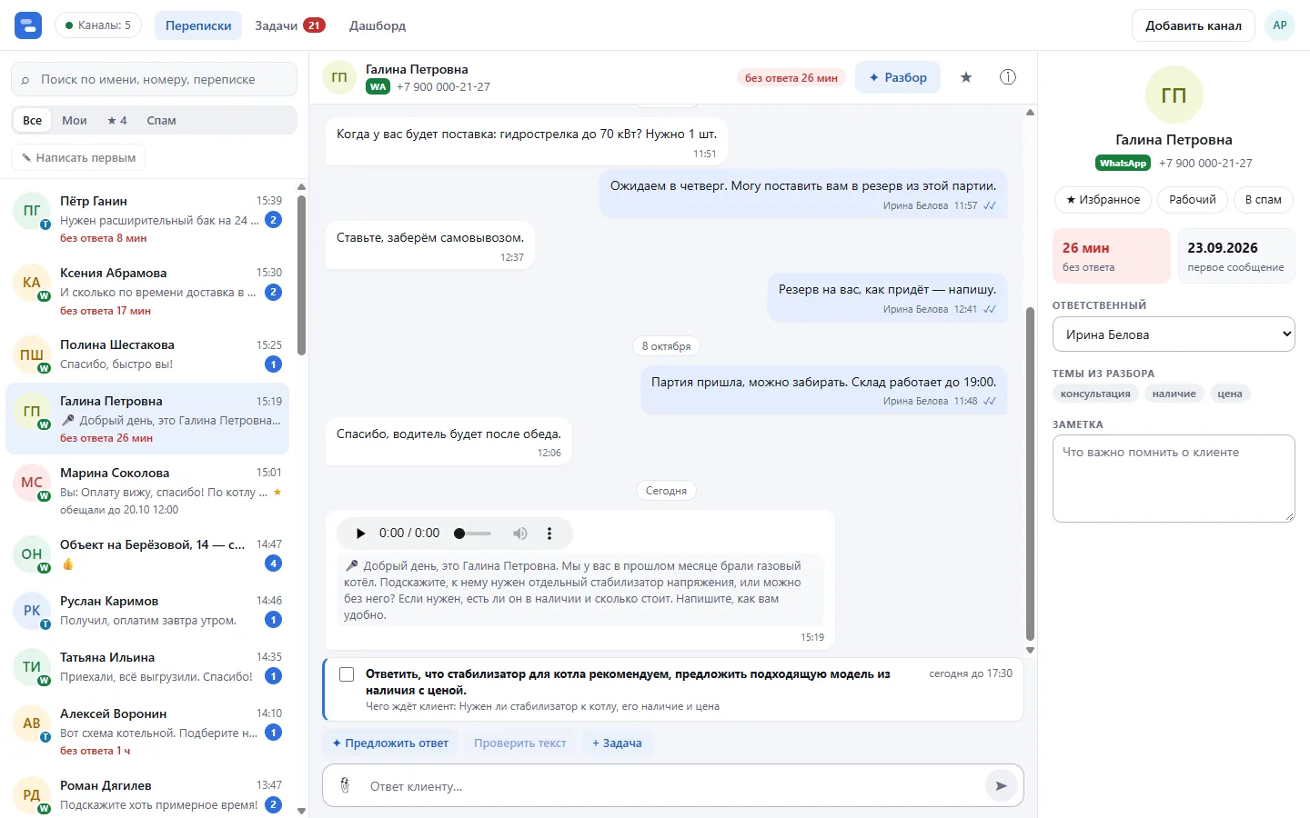
Task: Click the 26 мин без ответа card
Action: tap(1111, 255)
